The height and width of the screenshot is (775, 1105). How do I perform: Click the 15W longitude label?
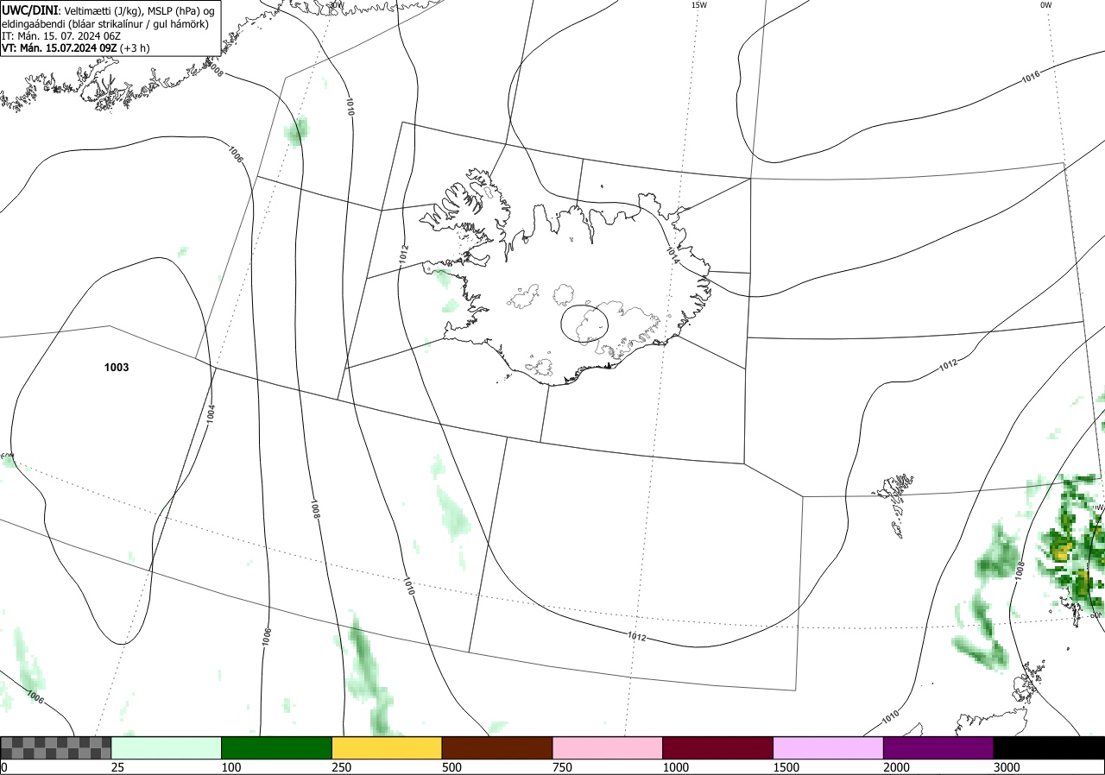point(699,5)
